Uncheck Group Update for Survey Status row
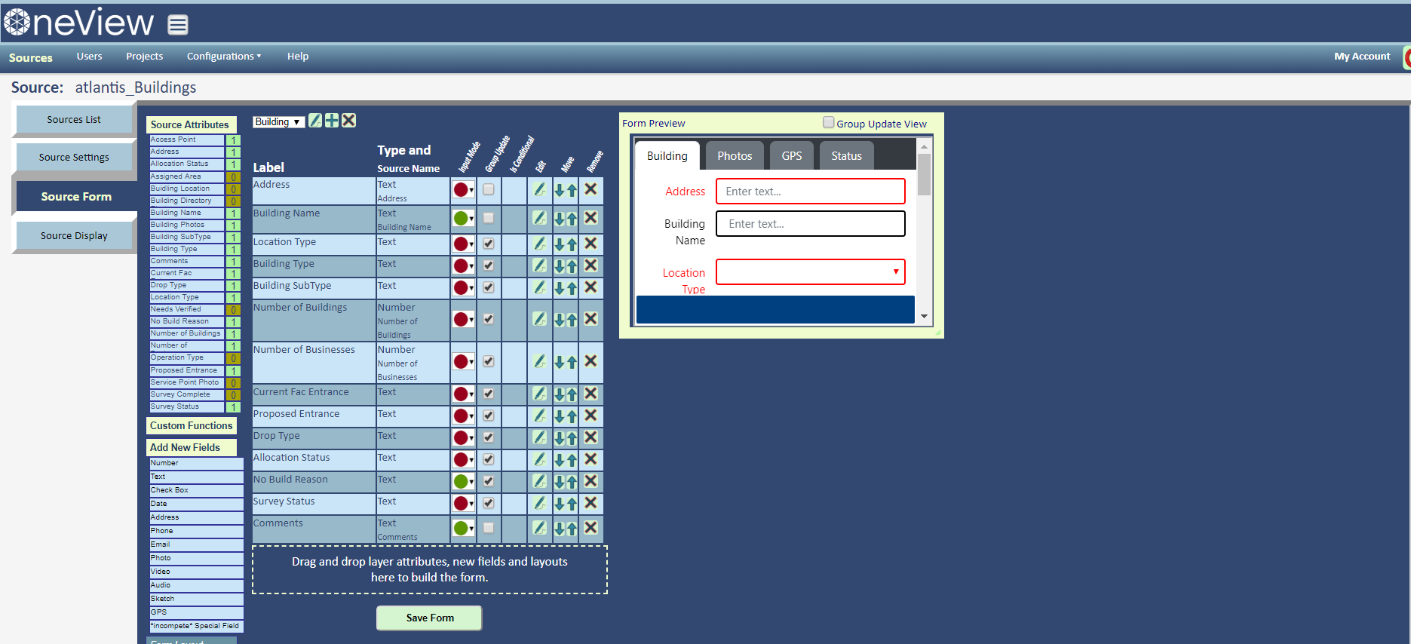This screenshot has width=1411, height=644. click(x=489, y=503)
